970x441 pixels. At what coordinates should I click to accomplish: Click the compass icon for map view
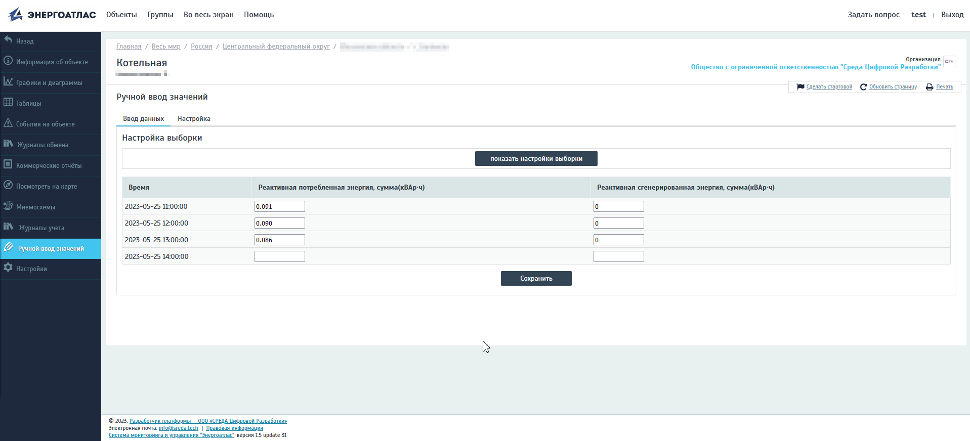[8, 185]
